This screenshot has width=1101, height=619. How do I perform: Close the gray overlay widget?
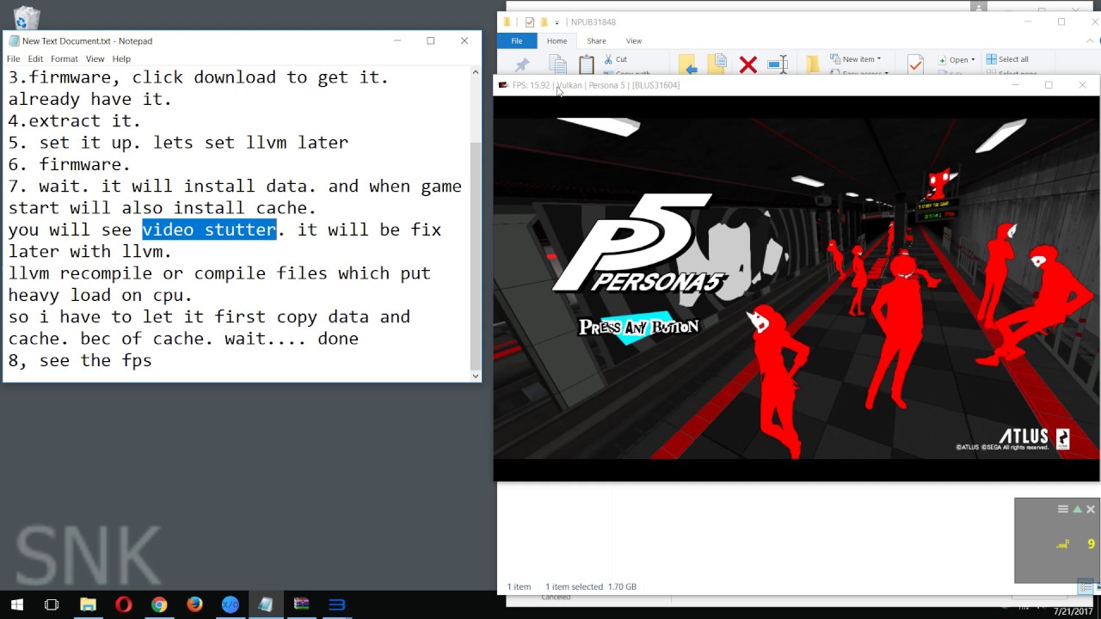click(1091, 509)
